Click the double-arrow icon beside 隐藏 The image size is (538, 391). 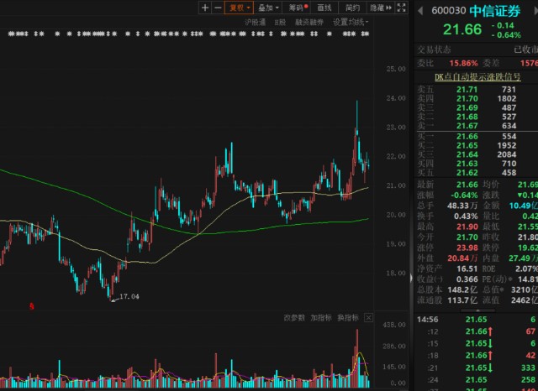(x=388, y=8)
